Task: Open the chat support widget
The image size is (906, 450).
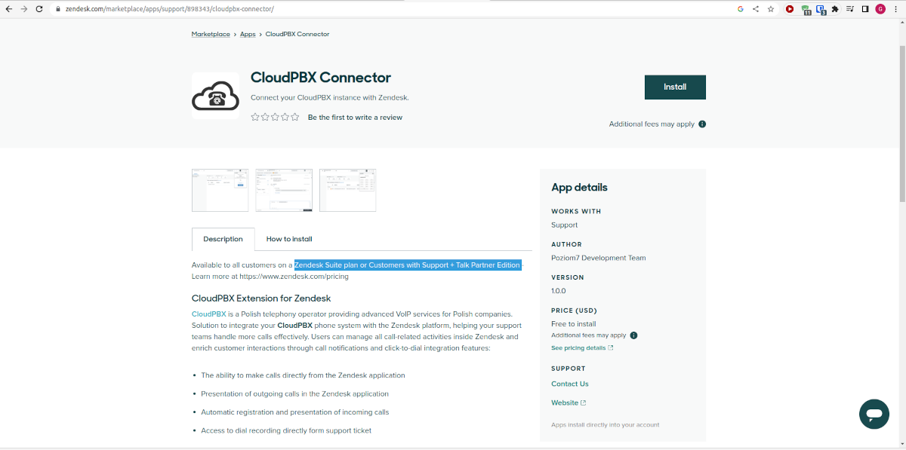Action: 874,415
